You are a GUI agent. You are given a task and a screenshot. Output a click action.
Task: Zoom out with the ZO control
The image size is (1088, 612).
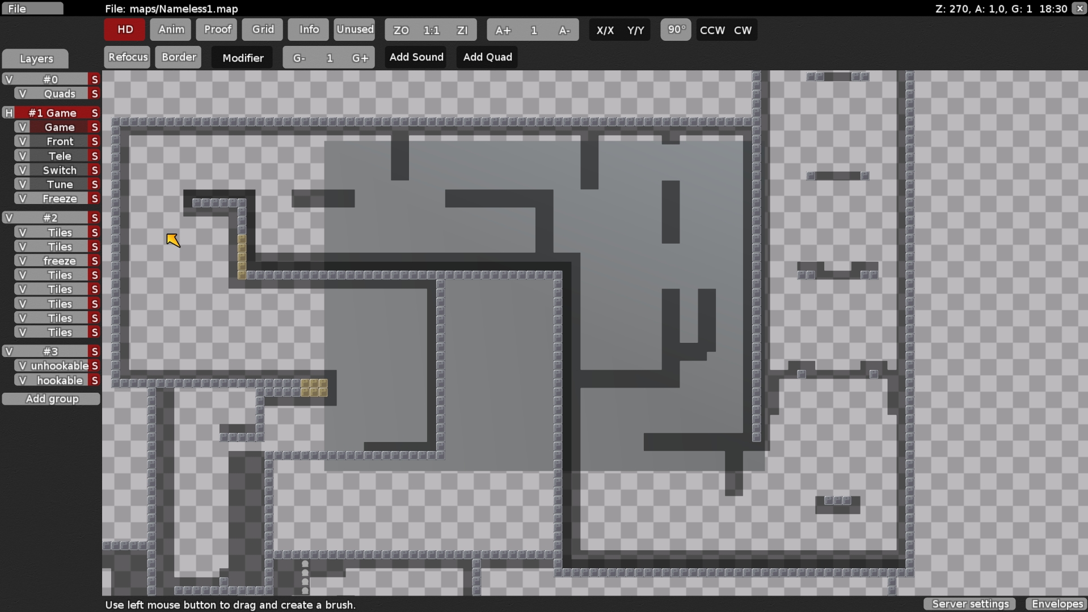(x=400, y=30)
